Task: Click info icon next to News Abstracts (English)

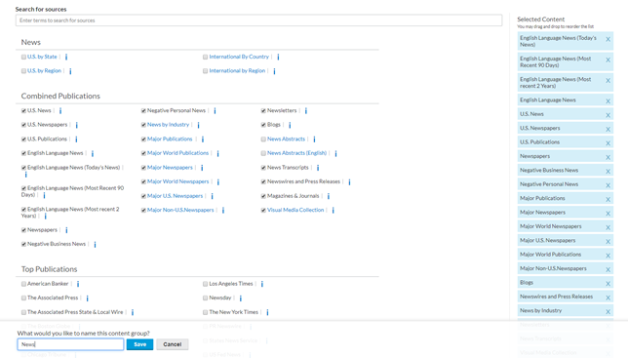Action: click(335, 153)
